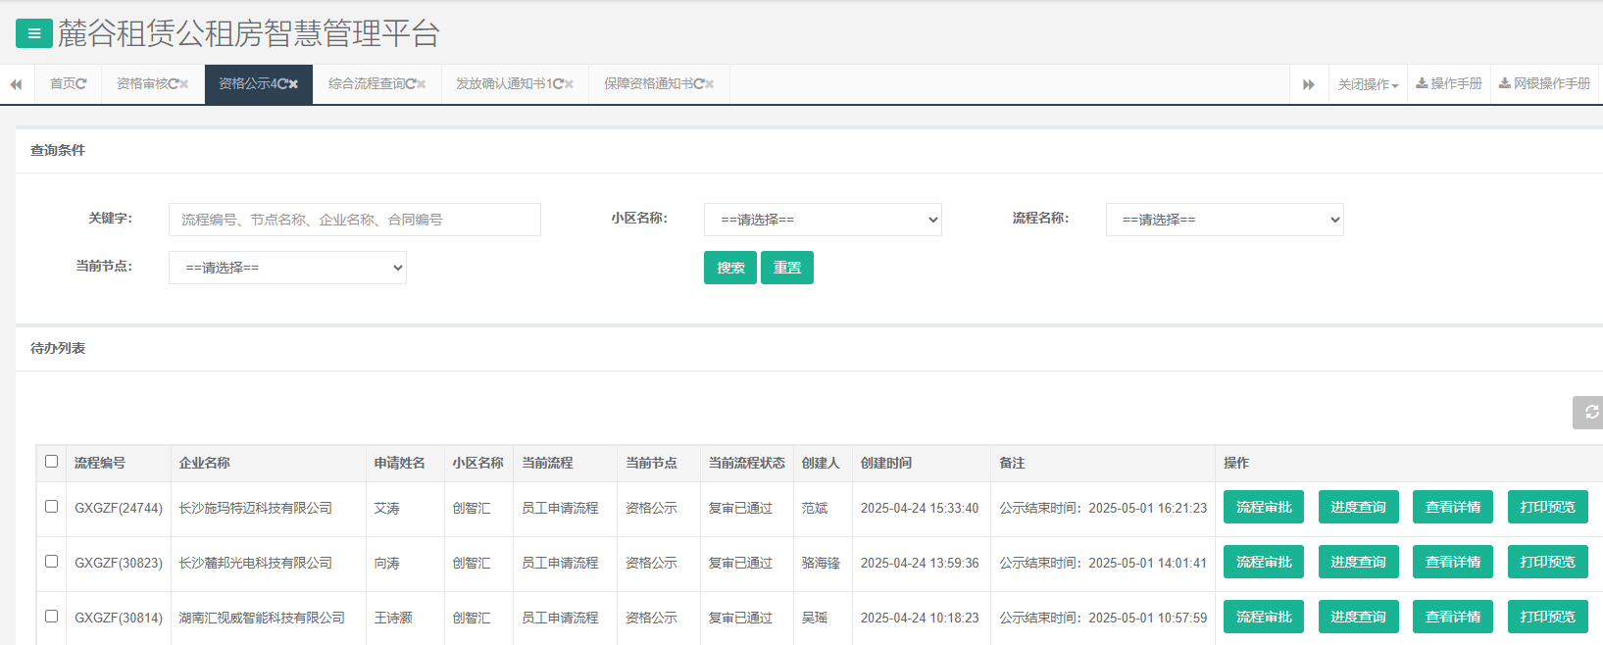Download the 网银操作手册 manual
1603x645 pixels.
click(x=1544, y=84)
